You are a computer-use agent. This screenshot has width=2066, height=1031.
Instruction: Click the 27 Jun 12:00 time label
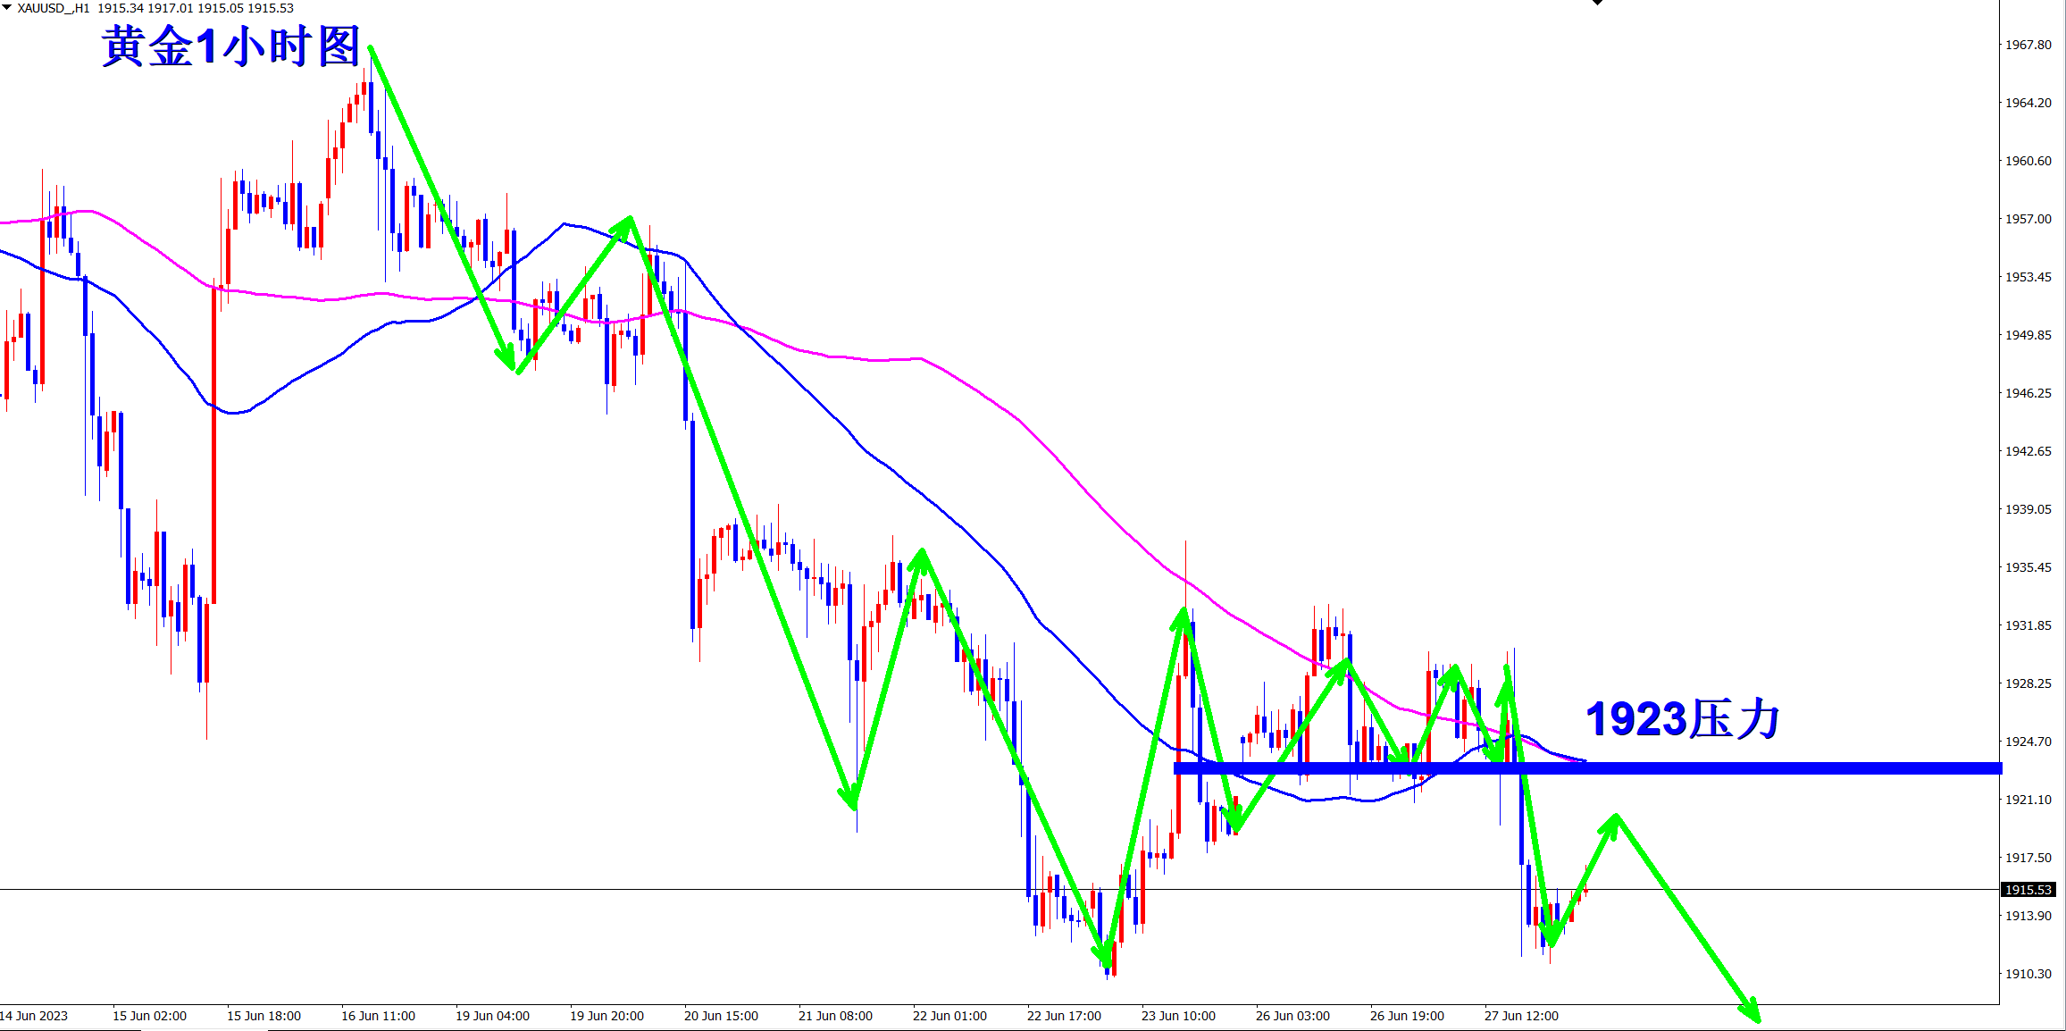pos(1521,1016)
